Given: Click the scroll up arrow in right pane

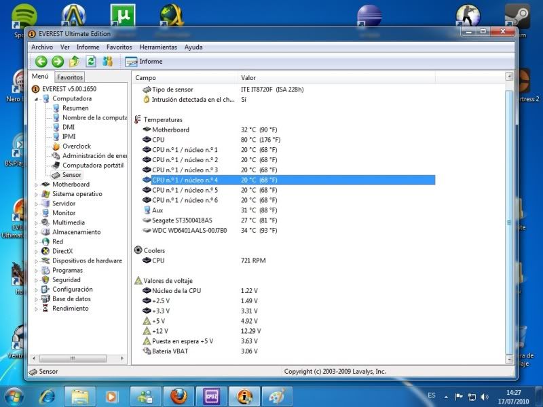Looking at the screenshot, I should pyautogui.click(x=508, y=76).
